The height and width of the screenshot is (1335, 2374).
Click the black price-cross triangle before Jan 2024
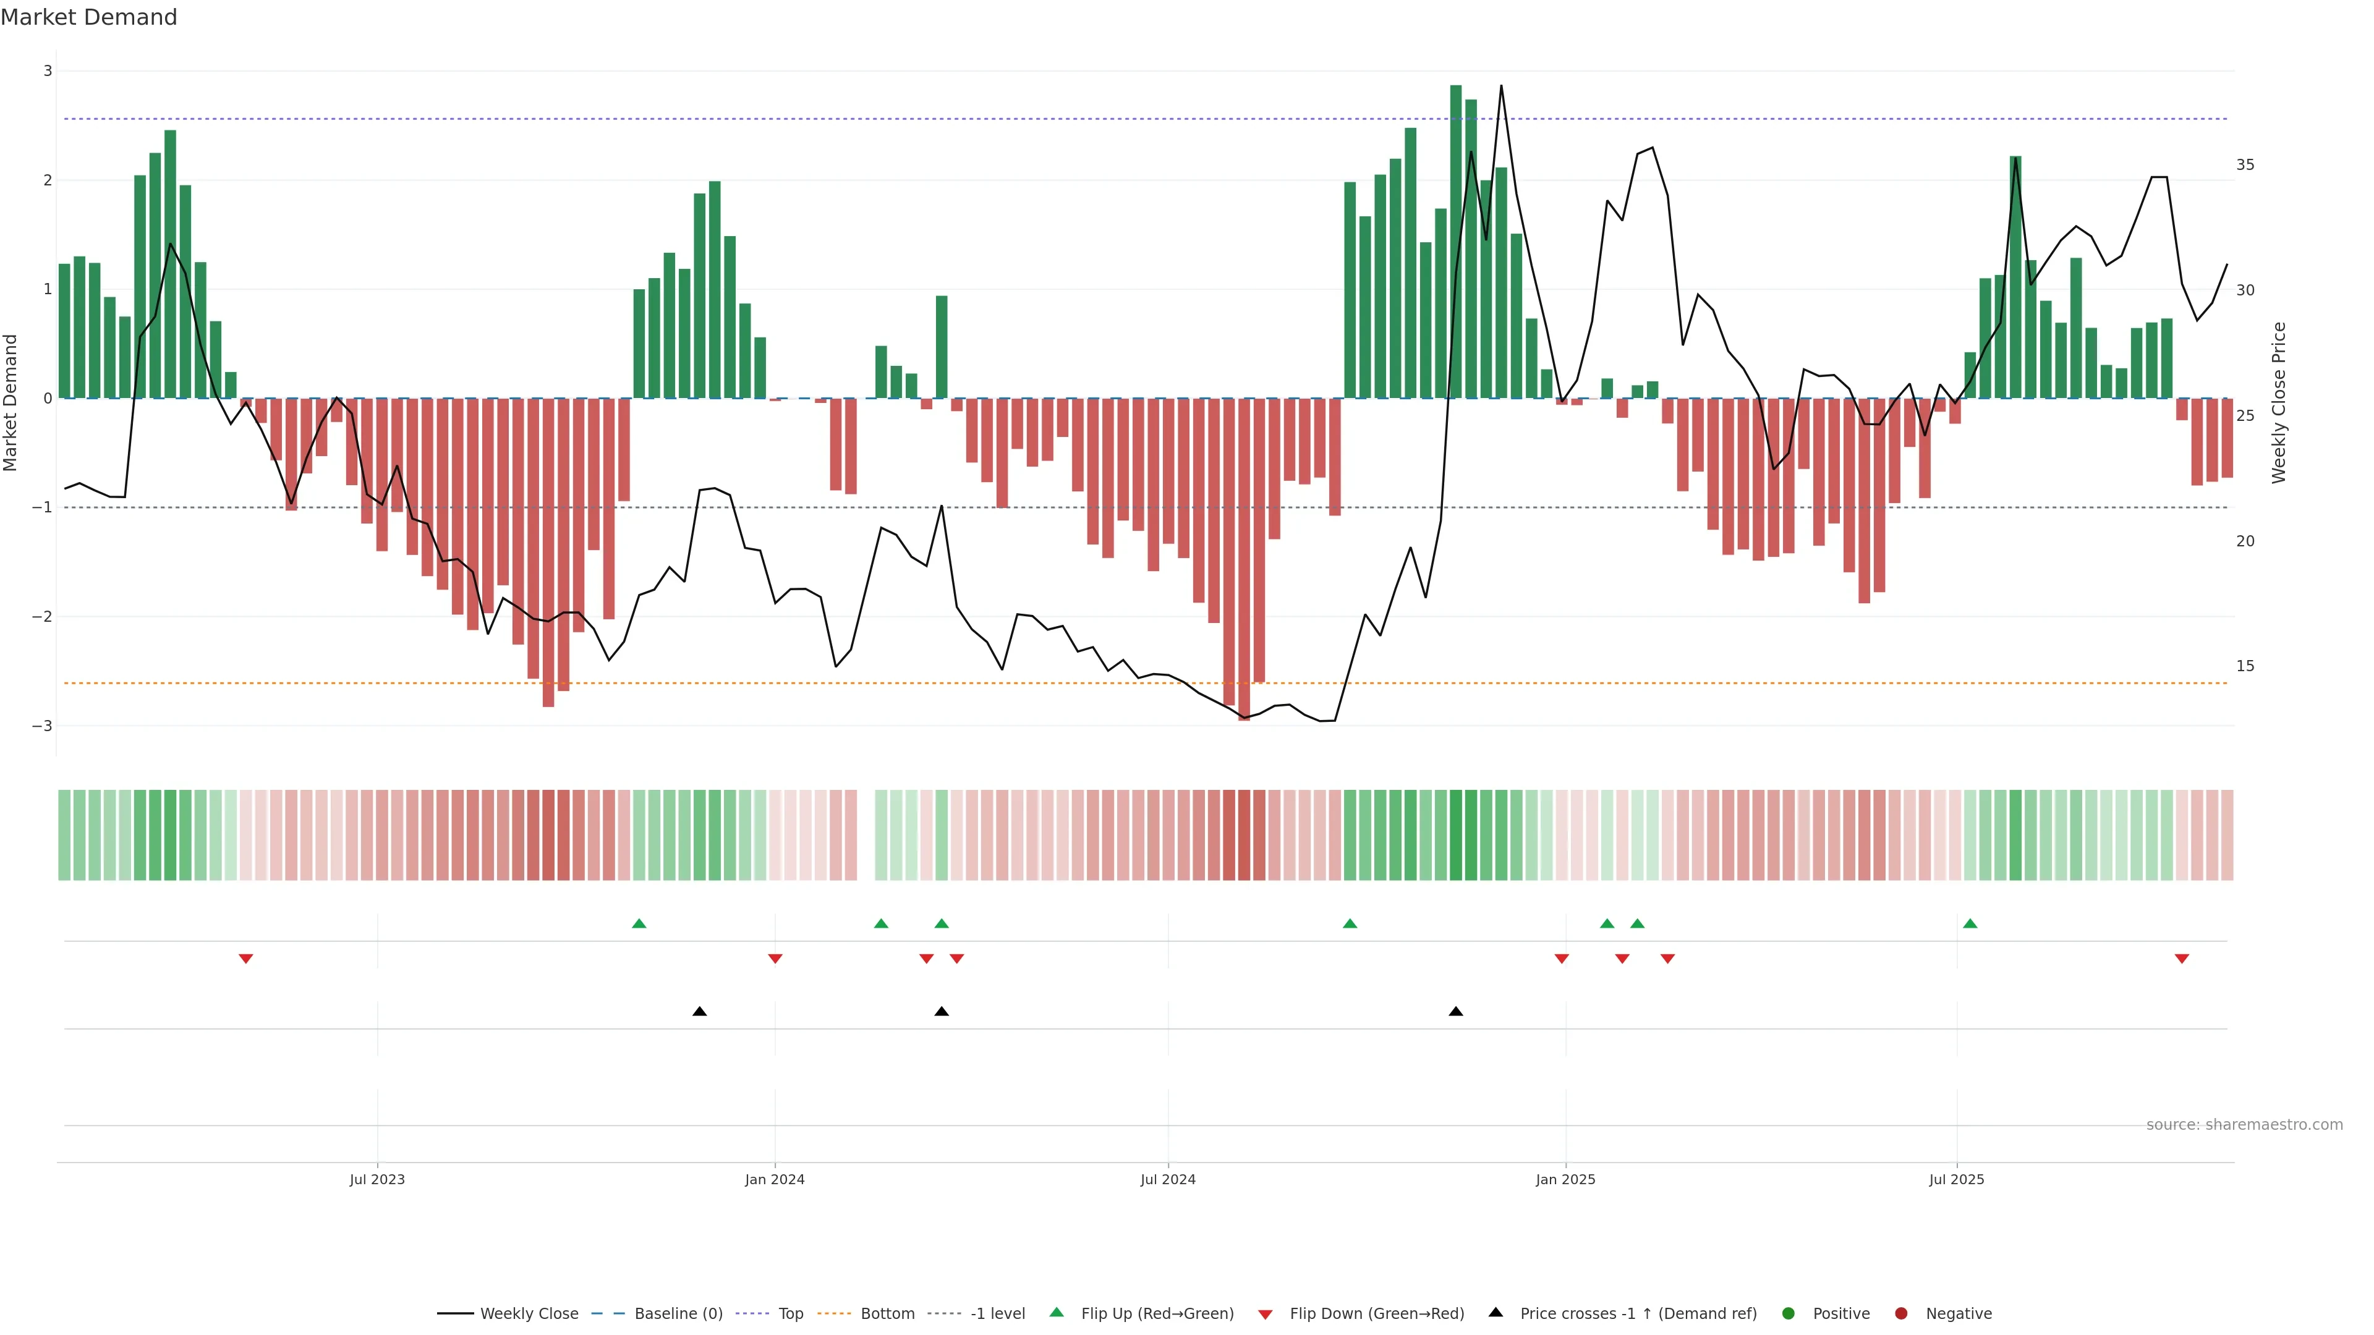click(x=699, y=1012)
